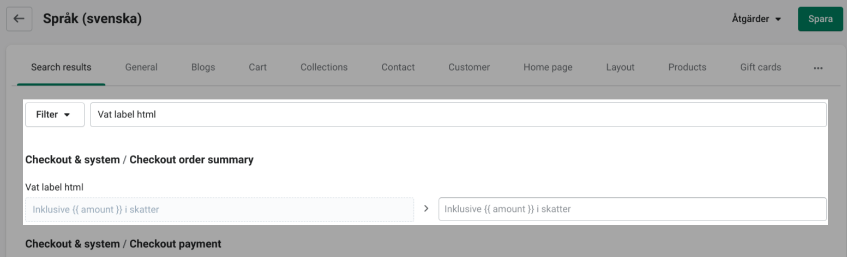847x257 pixels.
Task: Switch to the Layout tab
Action: (x=620, y=67)
